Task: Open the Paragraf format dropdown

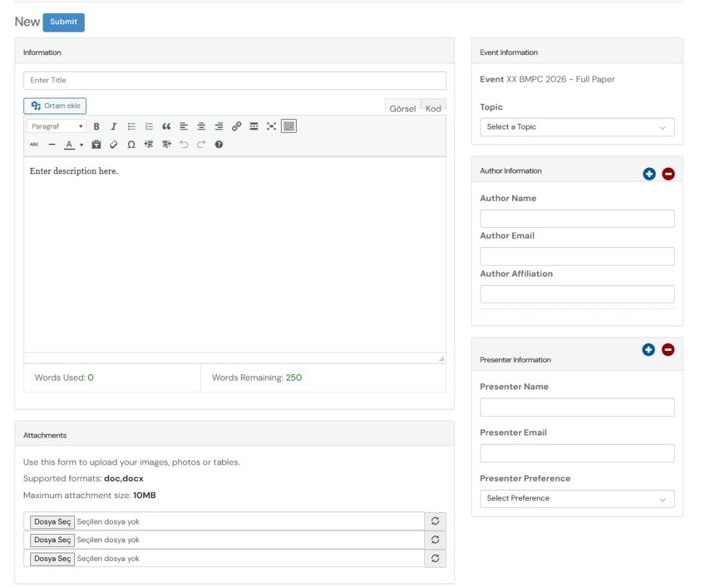Action: (56, 127)
